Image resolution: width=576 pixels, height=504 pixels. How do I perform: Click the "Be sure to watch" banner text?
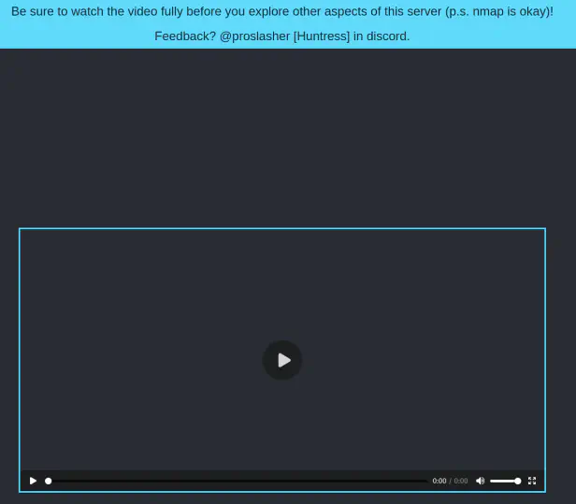(56, 11)
